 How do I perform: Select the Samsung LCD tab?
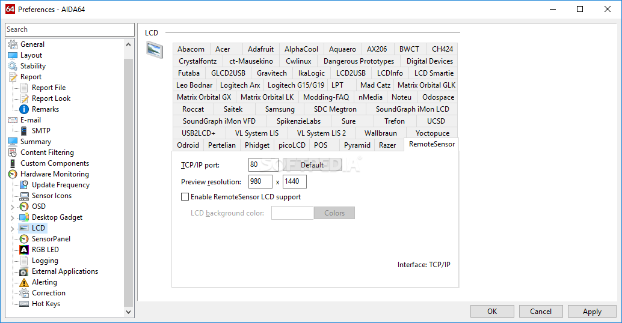pos(280,109)
